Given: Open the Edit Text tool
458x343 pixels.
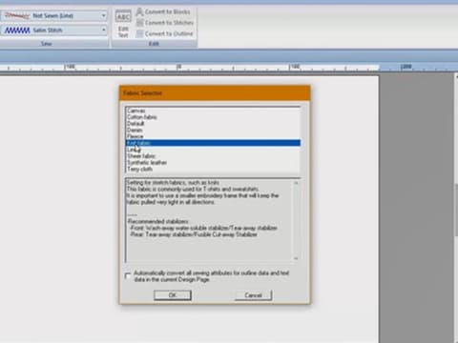Looking at the screenshot, I should pyautogui.click(x=123, y=24).
